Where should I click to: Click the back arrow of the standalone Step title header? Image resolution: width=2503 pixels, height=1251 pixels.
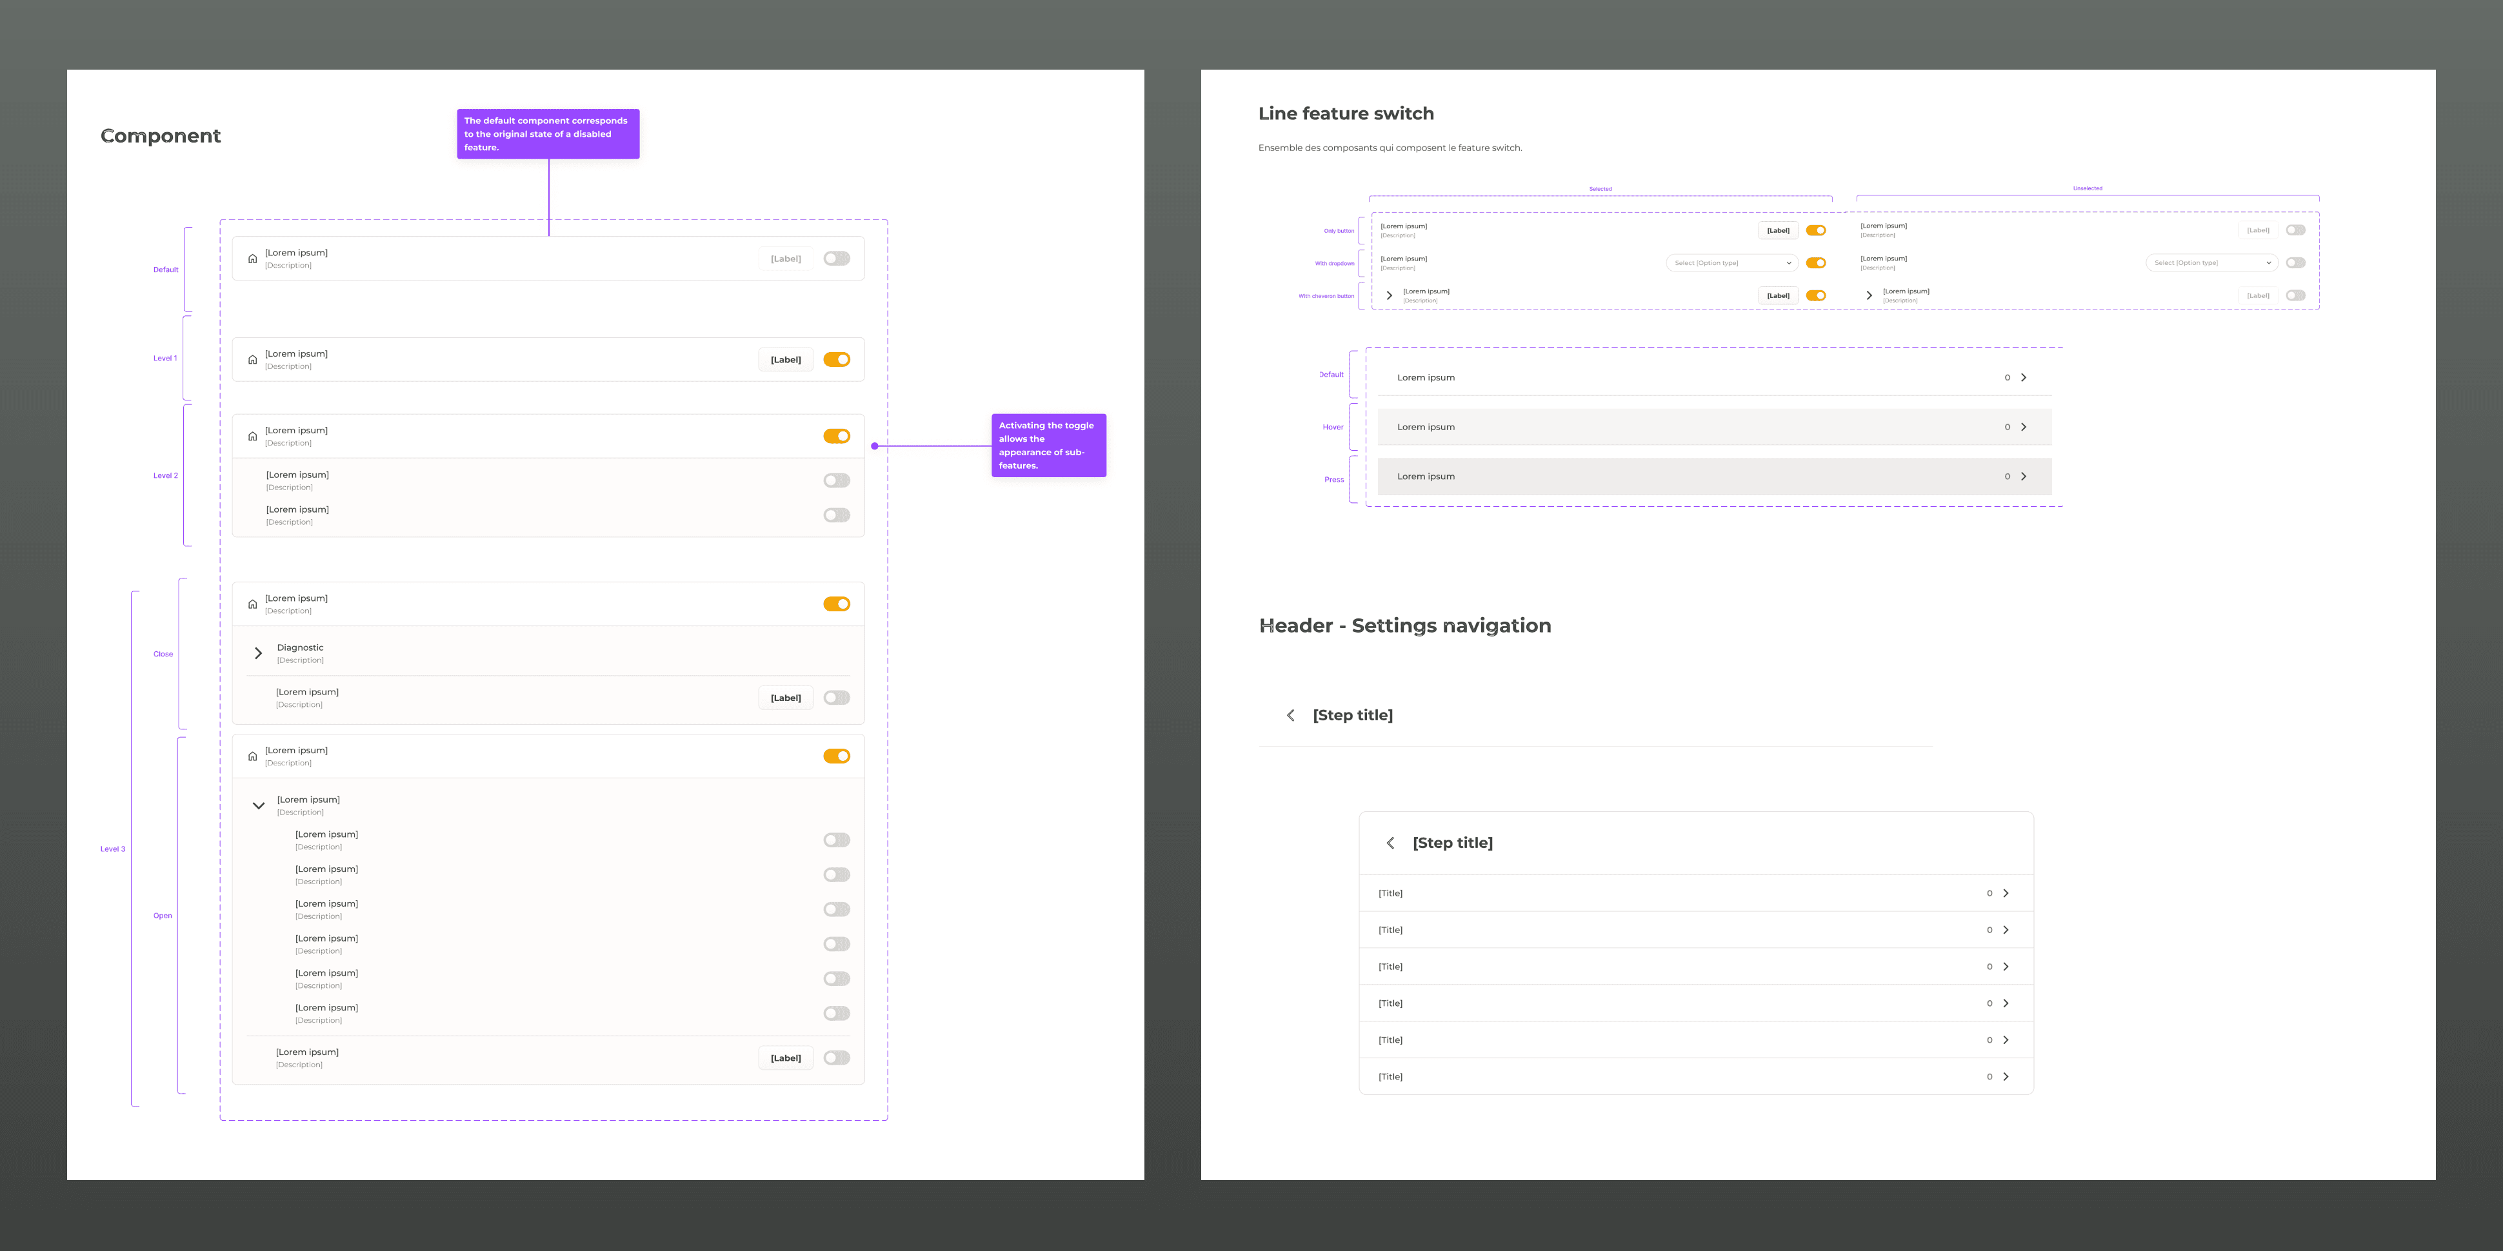(1290, 716)
